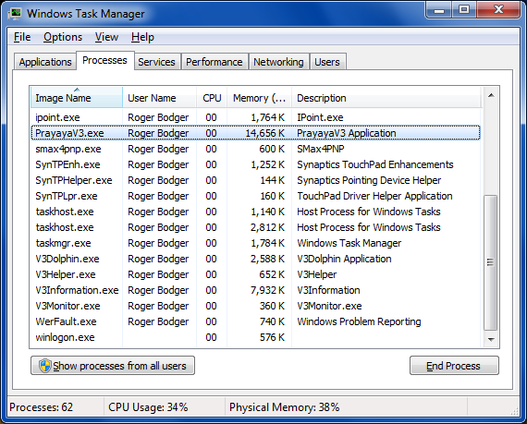Viewport: 527px width, 424px height.
Task: Click shield icon on Show processes button
Action: (x=44, y=366)
